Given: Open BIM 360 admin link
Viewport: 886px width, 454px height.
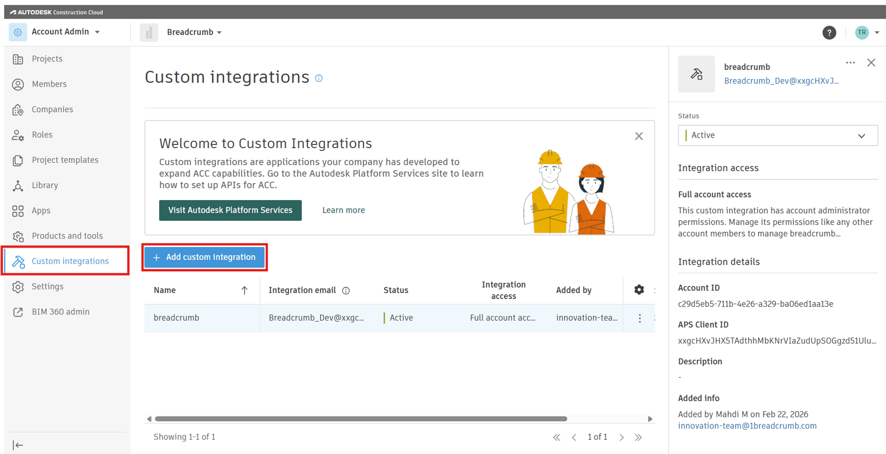Looking at the screenshot, I should [x=60, y=312].
